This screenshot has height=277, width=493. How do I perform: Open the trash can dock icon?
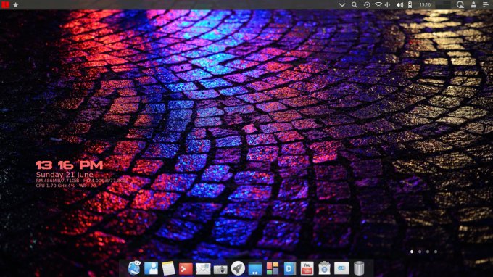(x=359, y=268)
